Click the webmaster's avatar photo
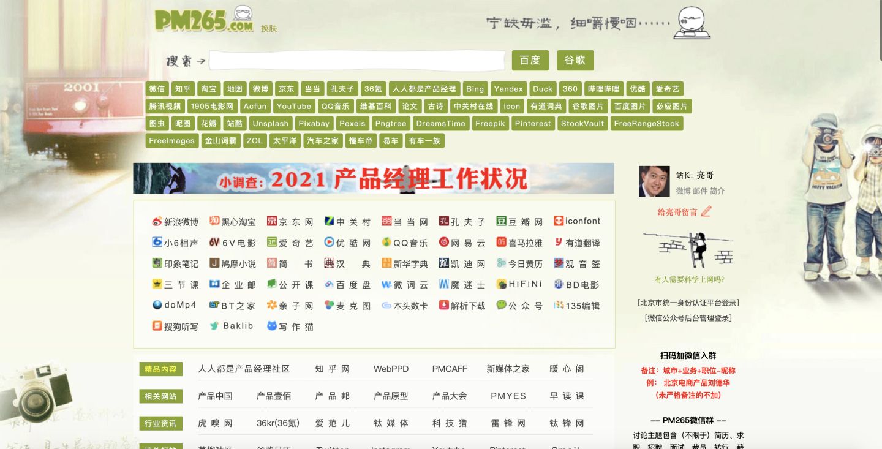Image resolution: width=882 pixels, height=449 pixels. pos(654,182)
